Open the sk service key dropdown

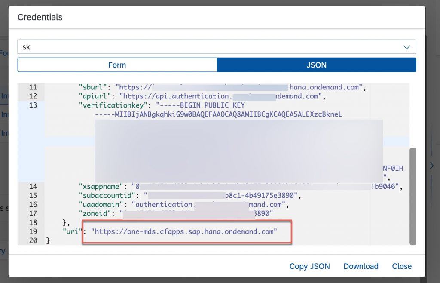[x=217, y=47]
